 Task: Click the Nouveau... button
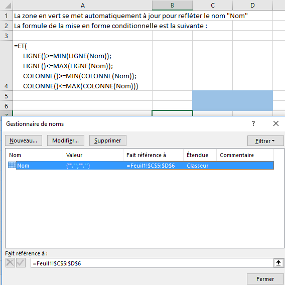coord(24,140)
